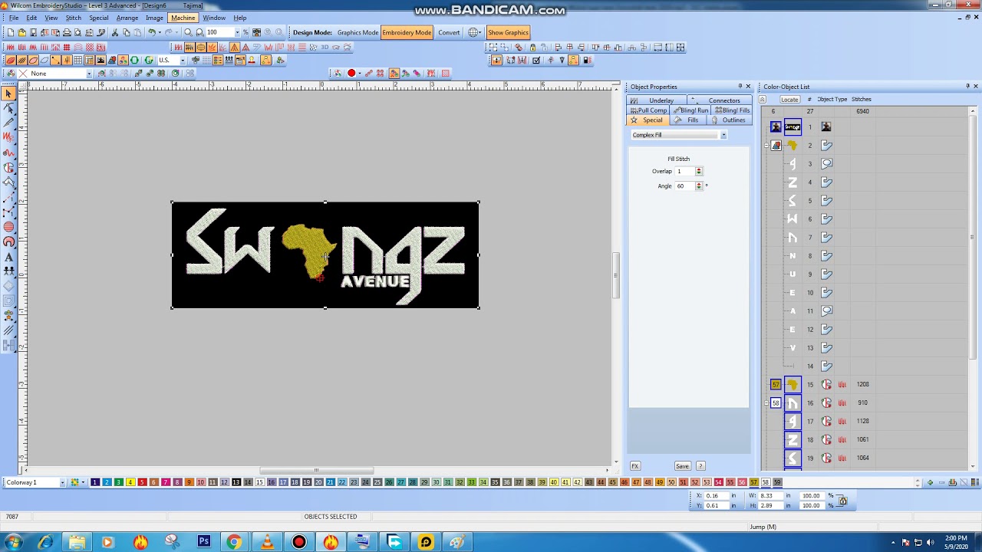Align selected objects left
Image resolution: width=982 pixels, height=552 pixels.
pos(558,48)
